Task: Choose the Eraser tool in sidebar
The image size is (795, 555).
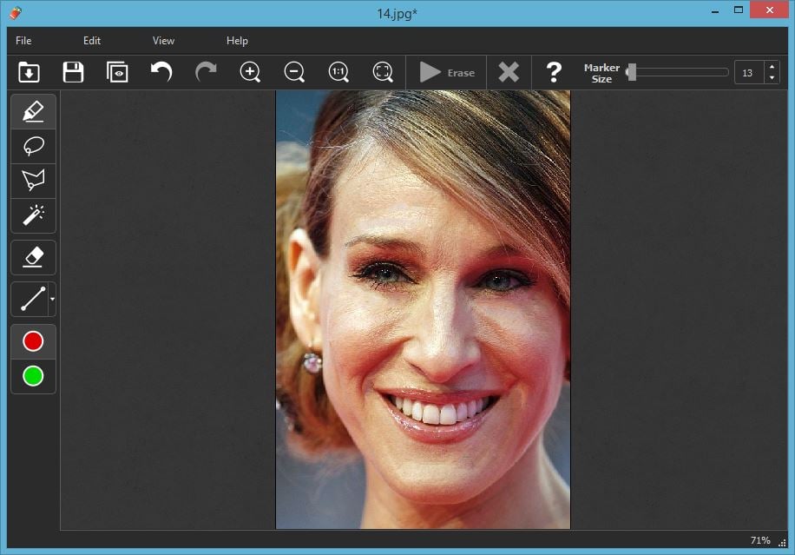Action: point(33,256)
